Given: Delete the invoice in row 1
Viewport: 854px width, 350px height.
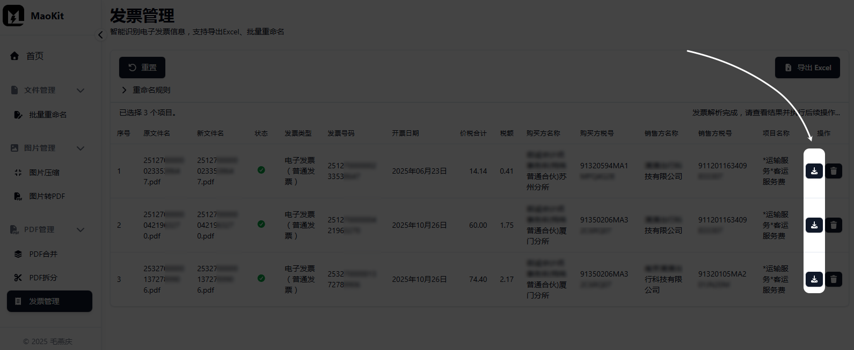Looking at the screenshot, I should click(834, 171).
